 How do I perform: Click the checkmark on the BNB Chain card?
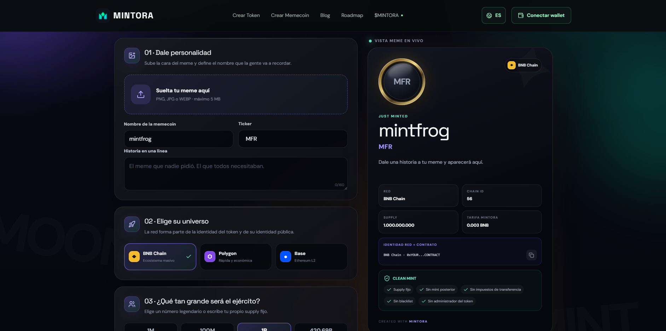point(189,257)
